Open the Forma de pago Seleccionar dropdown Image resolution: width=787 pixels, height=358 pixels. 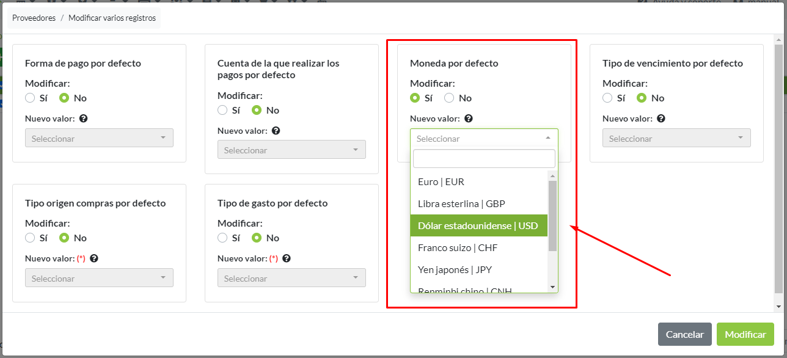(x=99, y=138)
